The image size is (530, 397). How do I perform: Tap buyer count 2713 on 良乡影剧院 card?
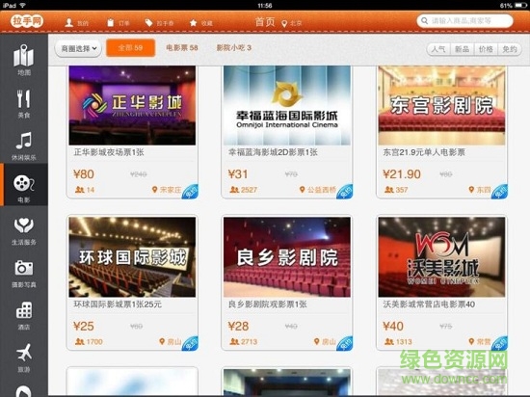click(244, 341)
